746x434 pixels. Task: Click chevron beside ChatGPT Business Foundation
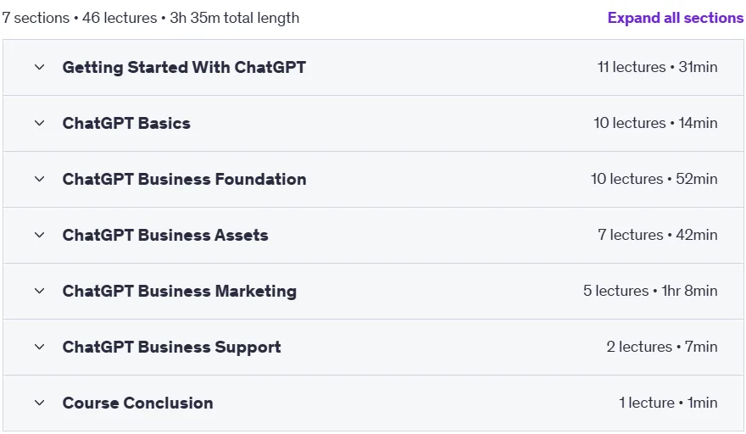(x=40, y=179)
